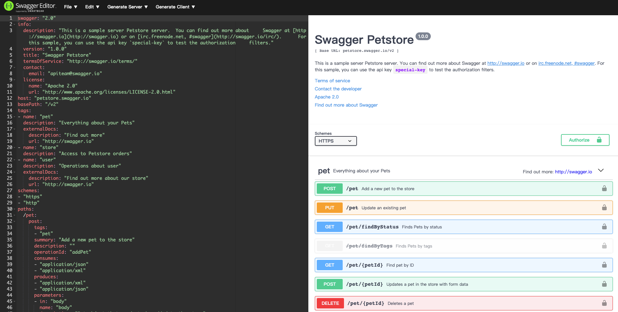This screenshot has height=312, width=618.
Task: Fold the paths block at line 30
Action: click(x=15, y=209)
